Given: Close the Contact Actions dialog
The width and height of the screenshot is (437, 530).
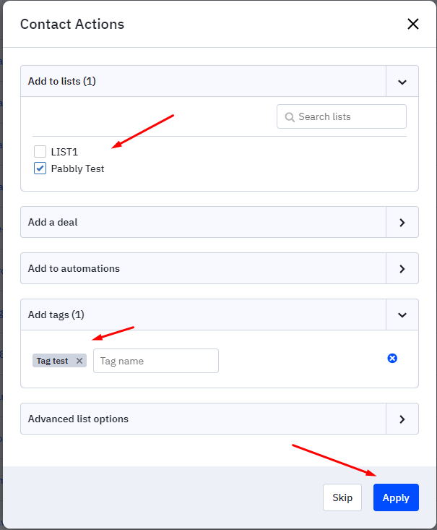Looking at the screenshot, I should point(412,24).
